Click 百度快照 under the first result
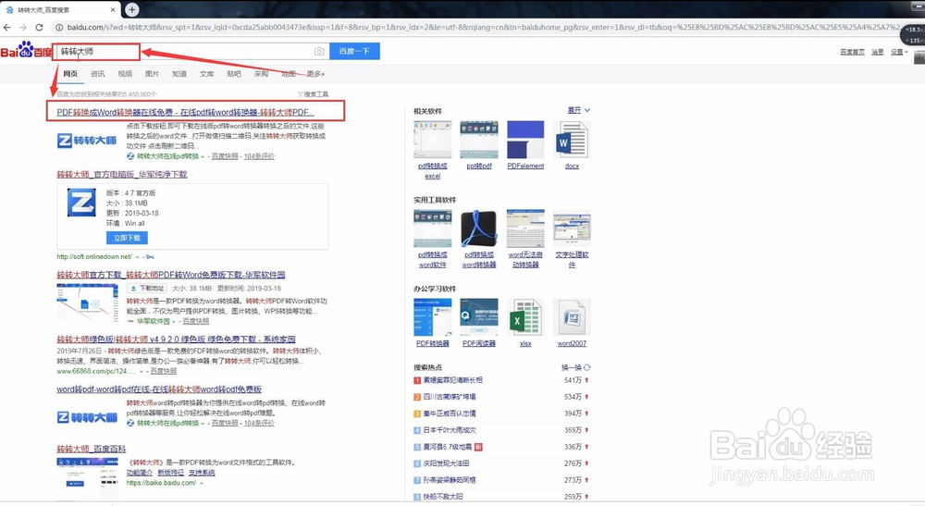Viewport: 925px width, 506px height. (225, 156)
